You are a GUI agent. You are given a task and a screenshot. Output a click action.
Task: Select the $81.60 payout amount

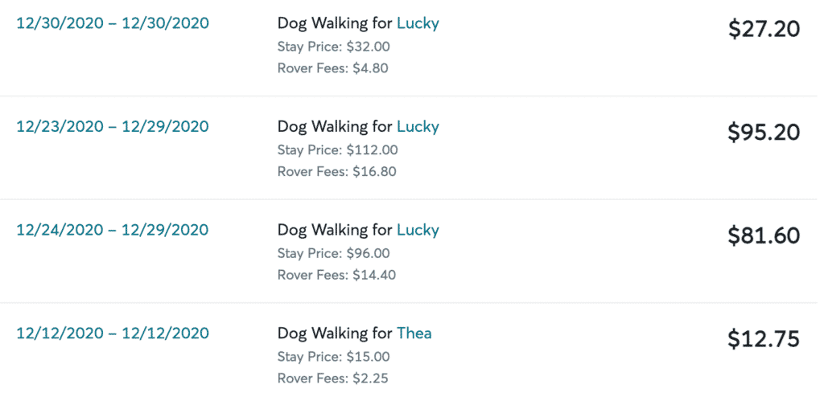764,235
